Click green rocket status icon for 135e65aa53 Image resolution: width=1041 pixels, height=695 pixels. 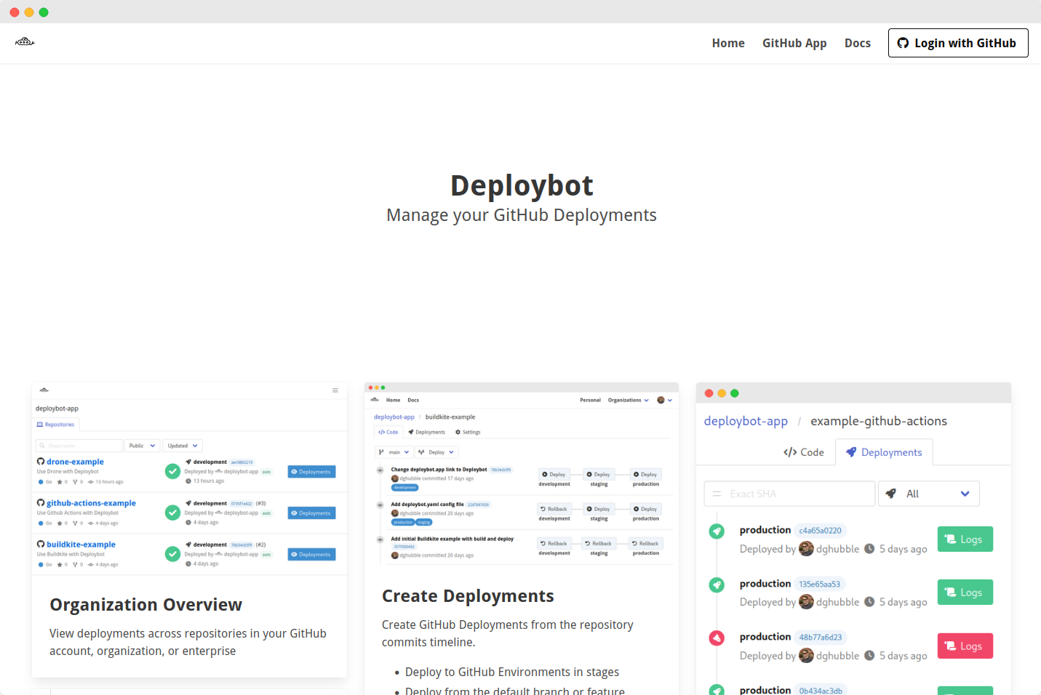(x=717, y=584)
